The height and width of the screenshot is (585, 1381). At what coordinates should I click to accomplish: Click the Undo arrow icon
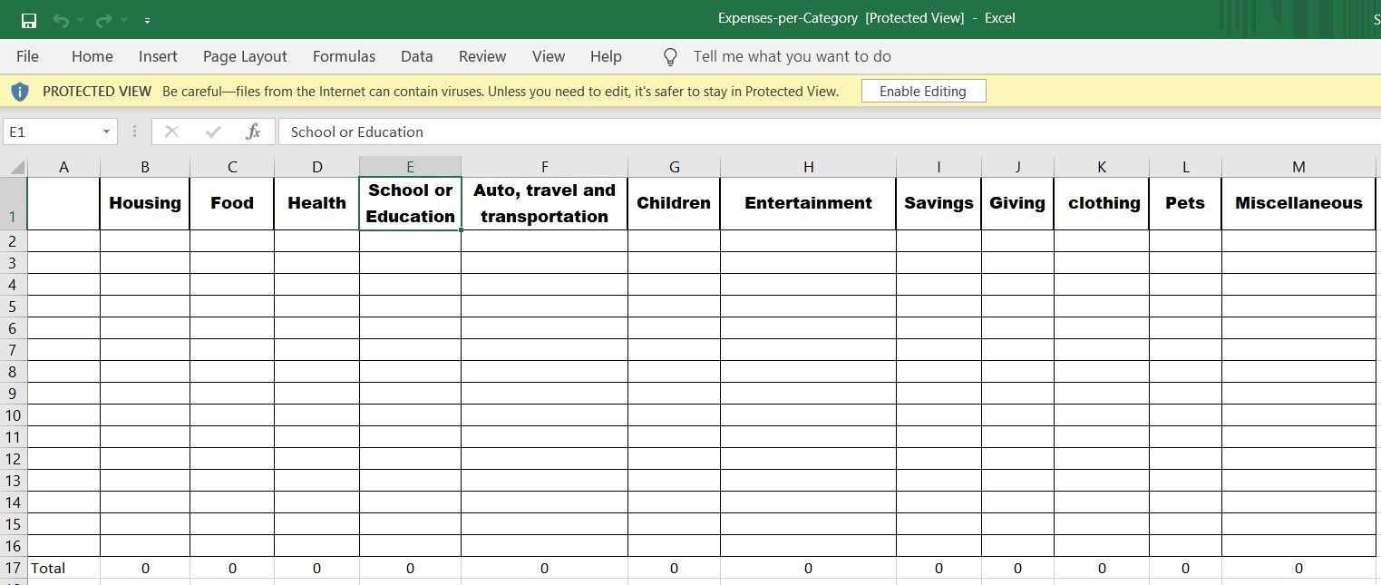61,20
